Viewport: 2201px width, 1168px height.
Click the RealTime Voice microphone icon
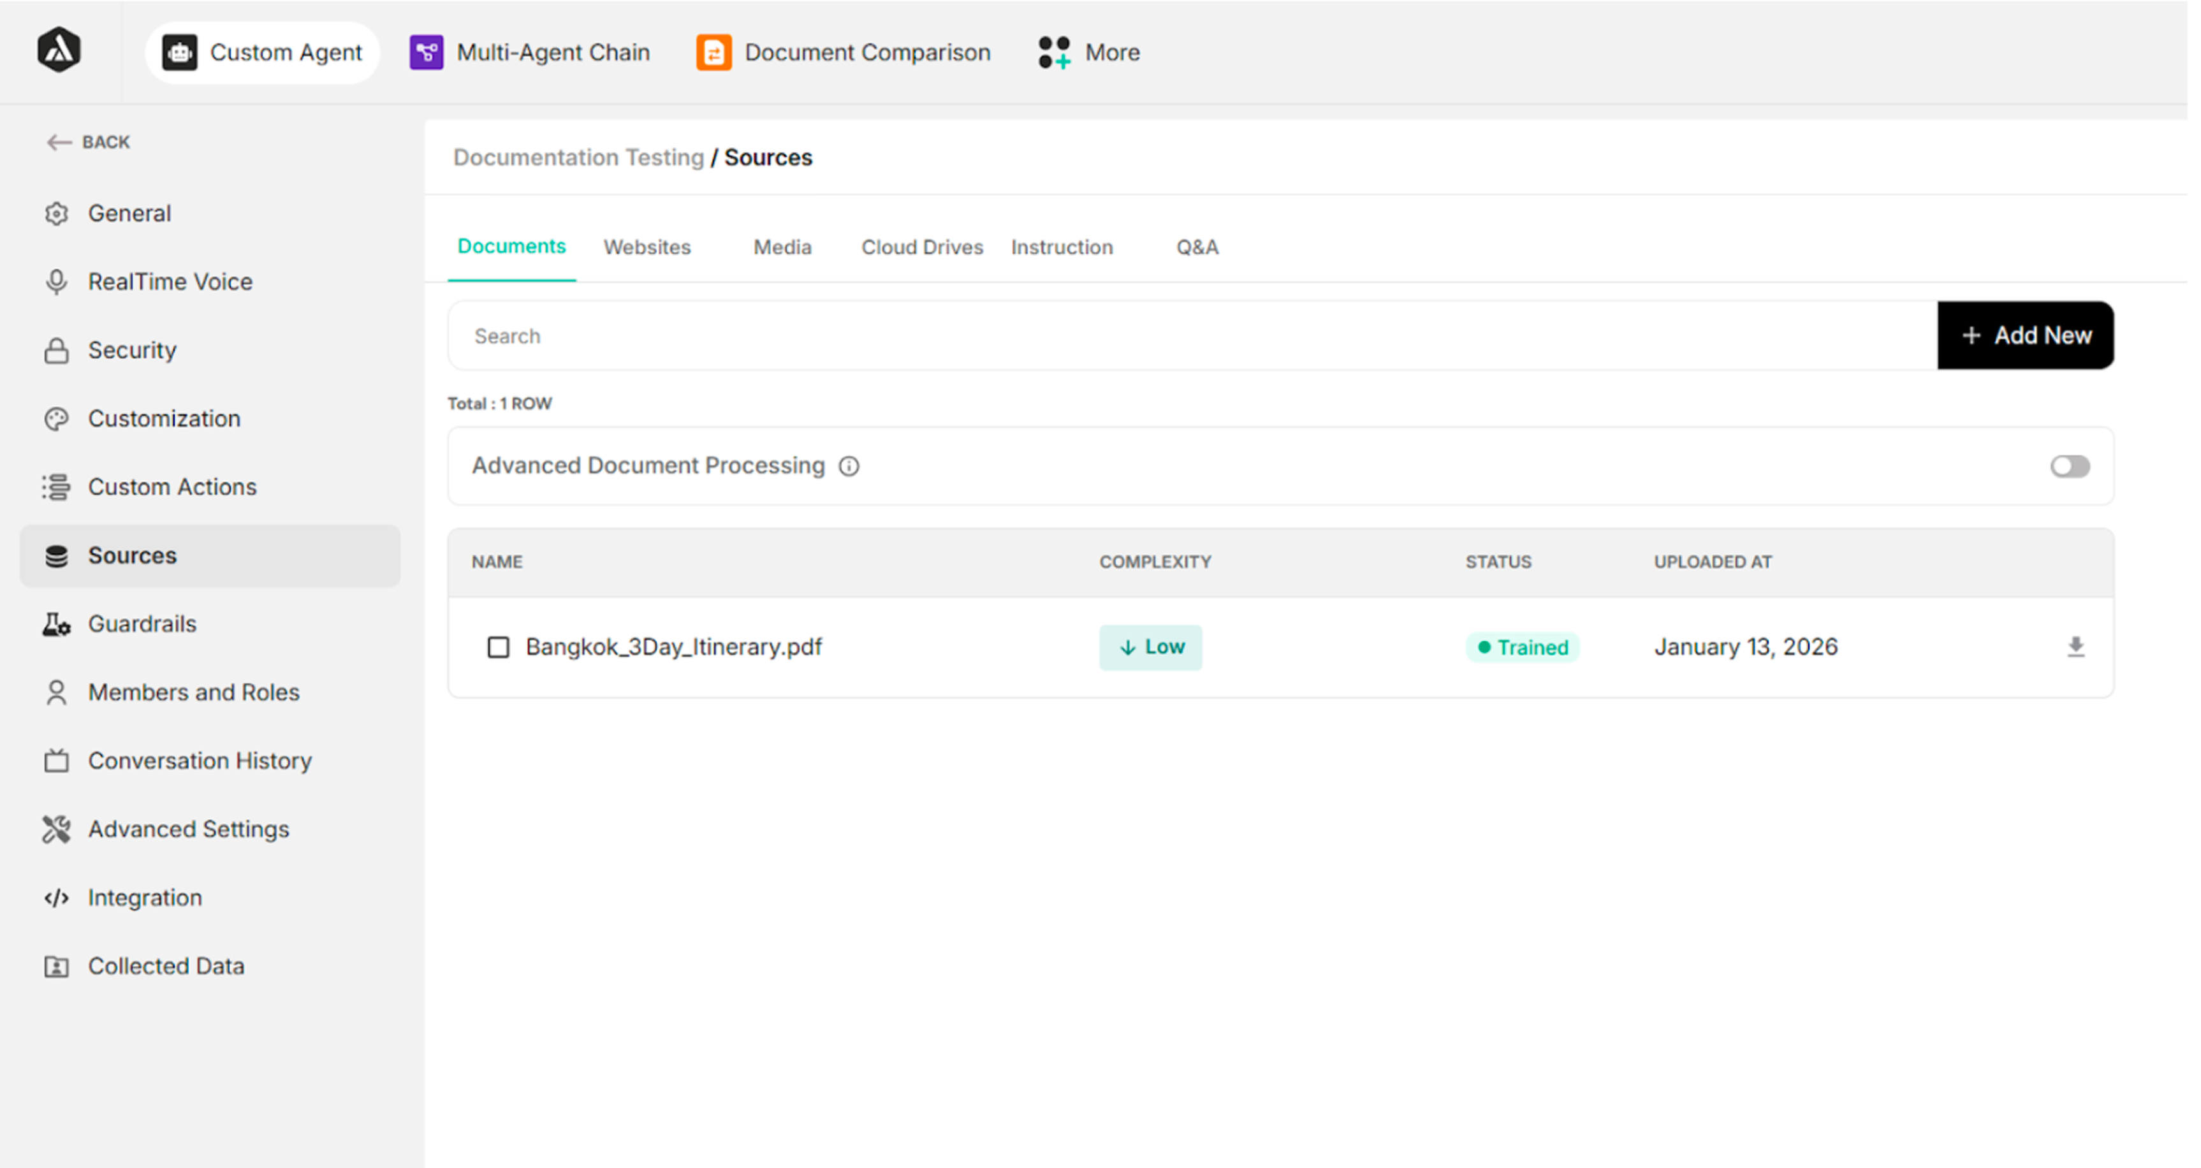[x=56, y=282]
